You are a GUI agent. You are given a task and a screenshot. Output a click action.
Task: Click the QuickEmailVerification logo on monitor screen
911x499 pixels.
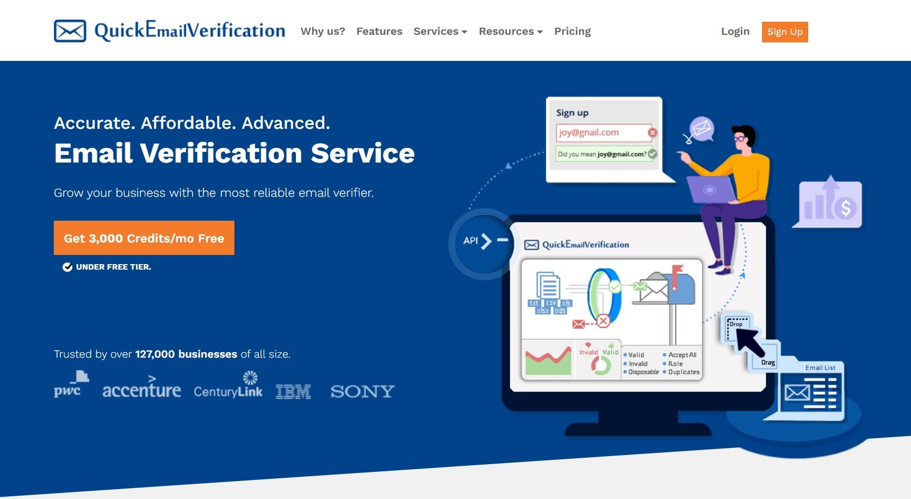[577, 245]
